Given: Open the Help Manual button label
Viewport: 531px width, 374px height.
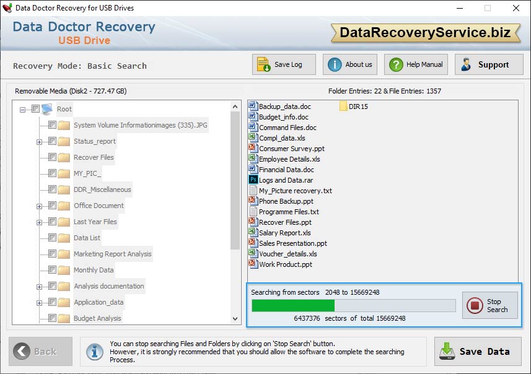Looking at the screenshot, I should click(424, 64).
